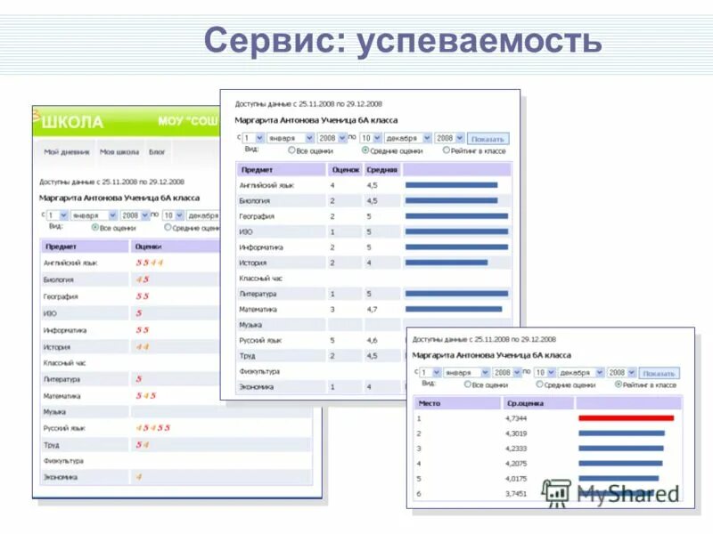Open Мой дневник menu in left window

coord(66,151)
